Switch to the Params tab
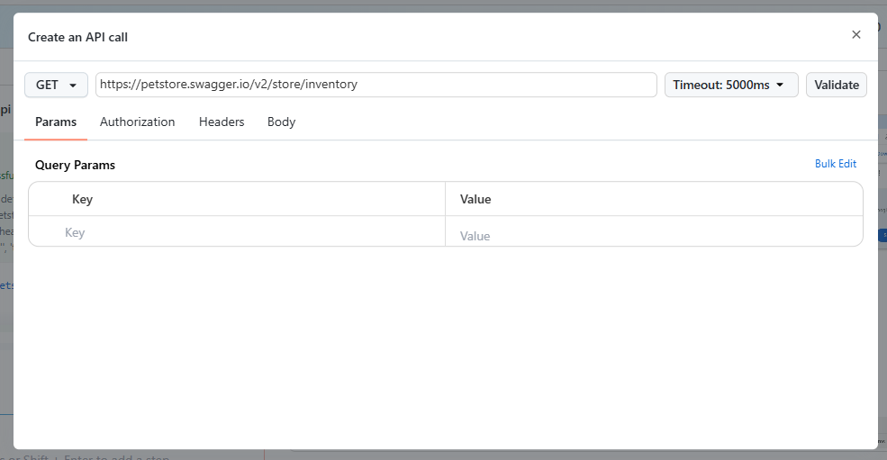Screen dimensions: 887x460 (56, 122)
